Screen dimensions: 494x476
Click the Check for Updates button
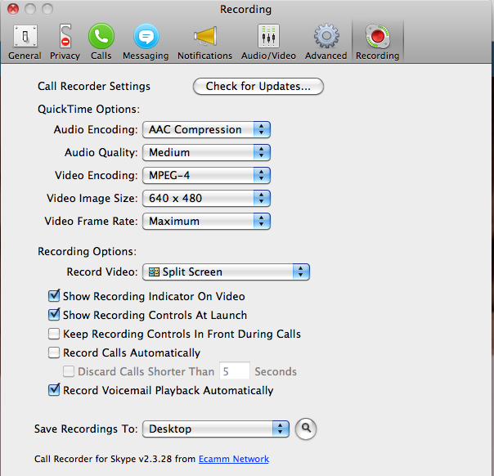[x=258, y=86]
